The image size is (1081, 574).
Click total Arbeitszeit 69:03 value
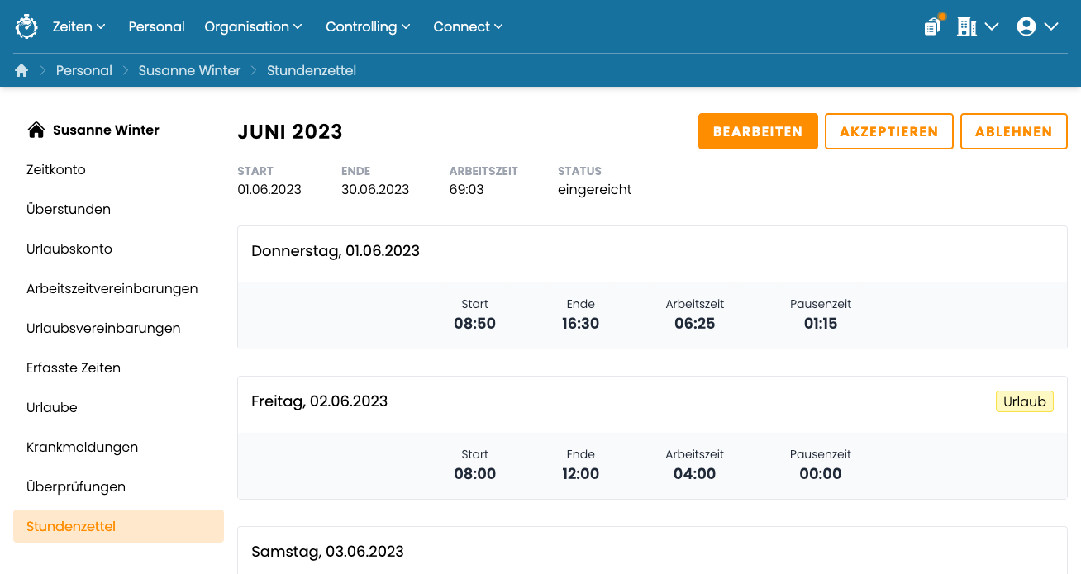point(467,189)
